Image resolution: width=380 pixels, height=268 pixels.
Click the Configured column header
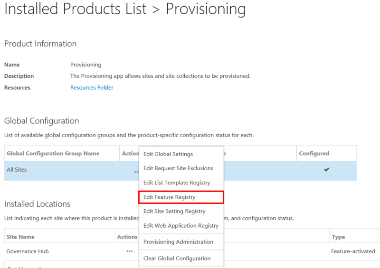(313, 153)
